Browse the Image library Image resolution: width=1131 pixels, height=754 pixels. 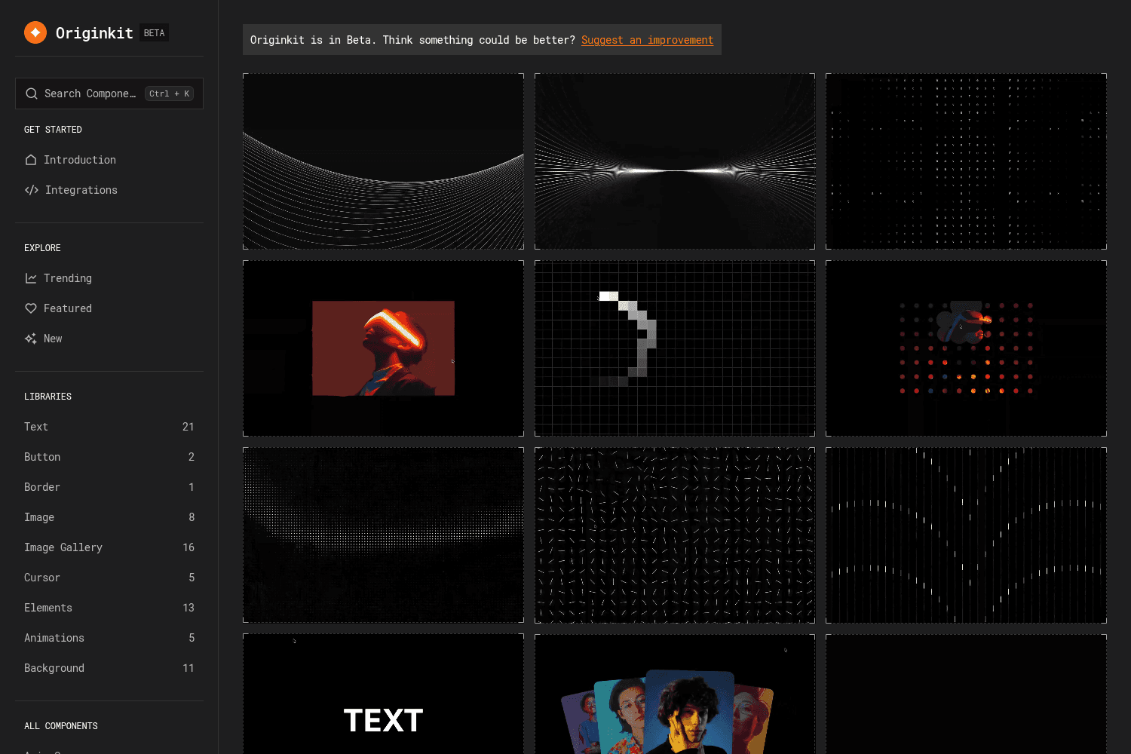tap(109, 517)
